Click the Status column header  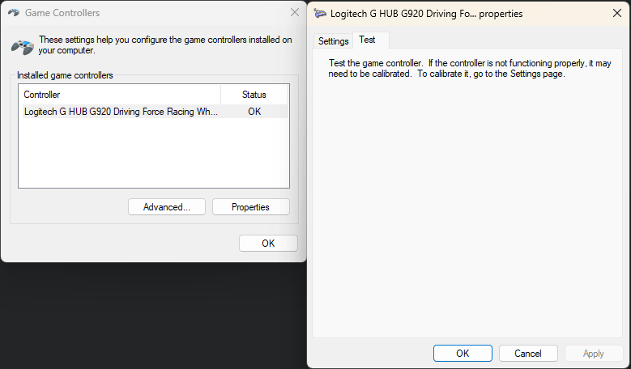pyautogui.click(x=254, y=95)
